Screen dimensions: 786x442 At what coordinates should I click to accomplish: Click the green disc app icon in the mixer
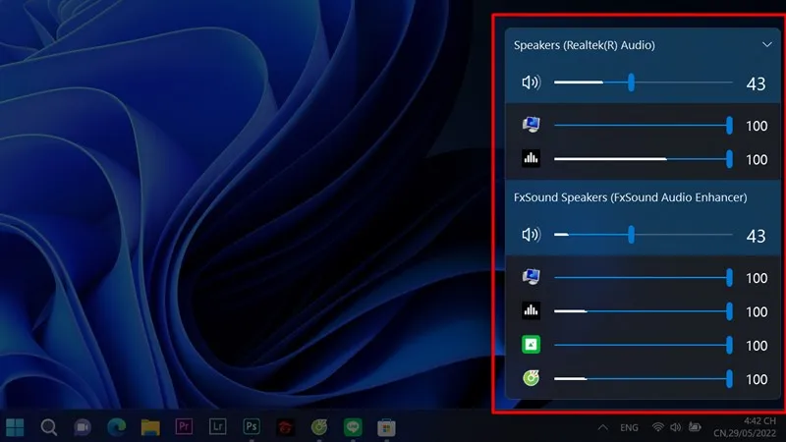pos(531,379)
